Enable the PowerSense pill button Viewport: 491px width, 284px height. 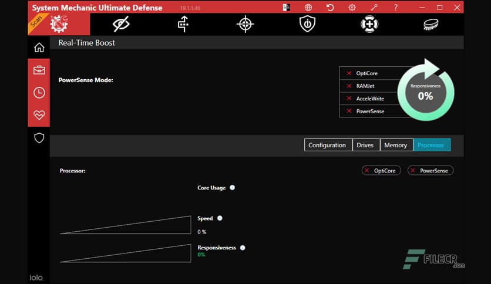431,171
